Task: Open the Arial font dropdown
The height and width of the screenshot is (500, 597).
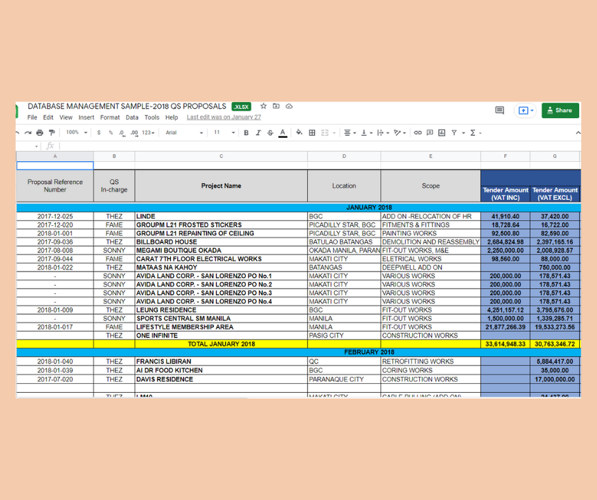Action: click(184, 133)
